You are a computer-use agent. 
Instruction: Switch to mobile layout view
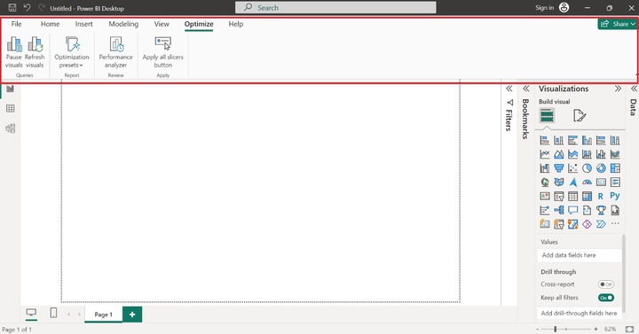click(x=53, y=313)
